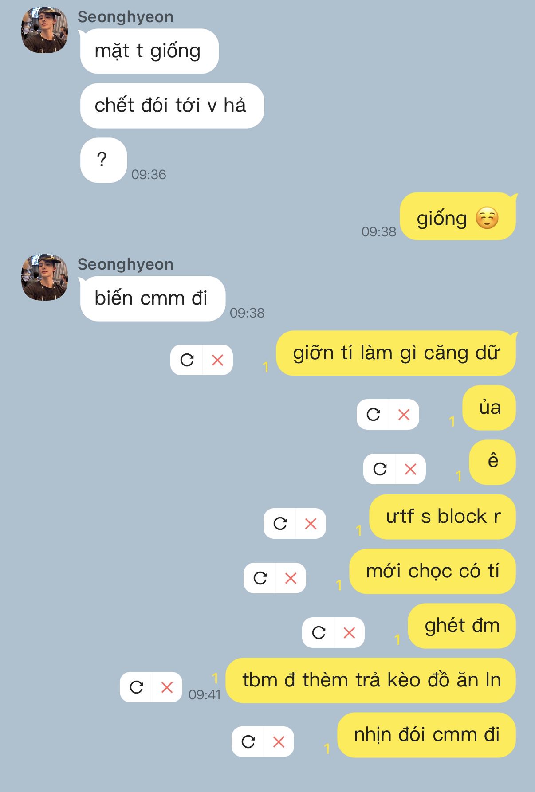Select the 'biến cmm đi' message bubble
The image size is (535, 792).
pyautogui.click(x=153, y=298)
